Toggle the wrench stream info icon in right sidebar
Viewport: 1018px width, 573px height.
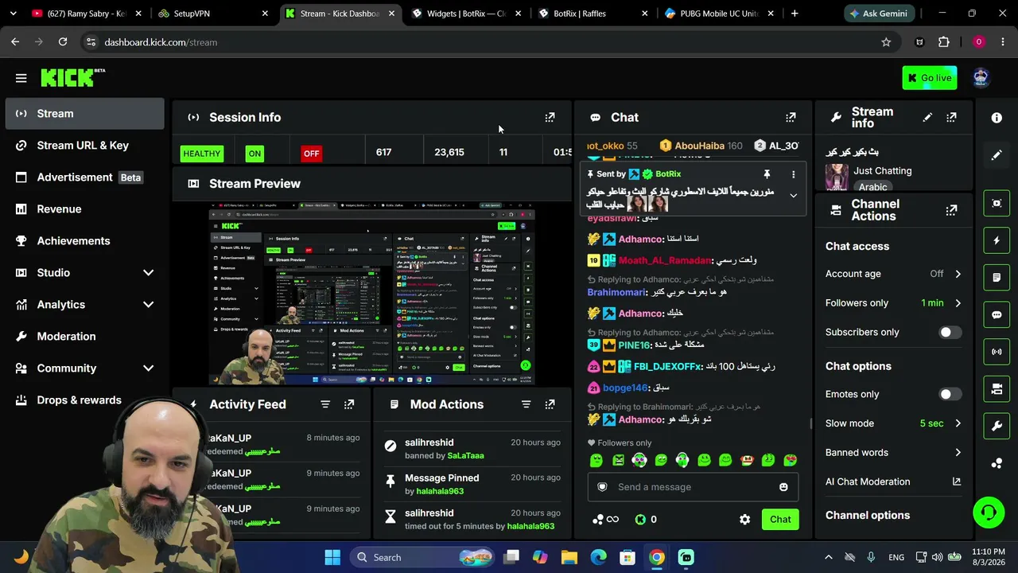pyautogui.click(x=997, y=426)
